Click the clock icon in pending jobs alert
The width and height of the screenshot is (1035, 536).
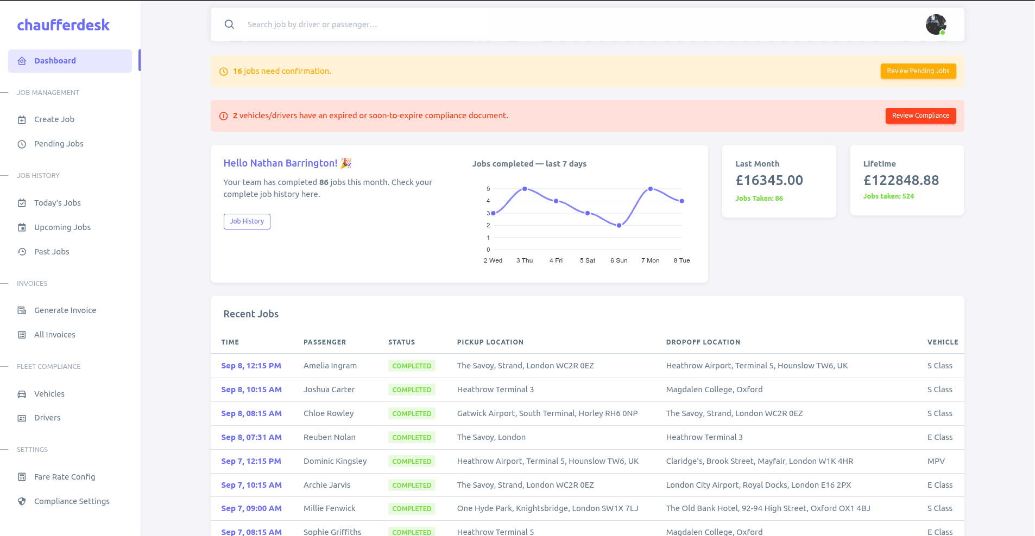pyautogui.click(x=223, y=72)
